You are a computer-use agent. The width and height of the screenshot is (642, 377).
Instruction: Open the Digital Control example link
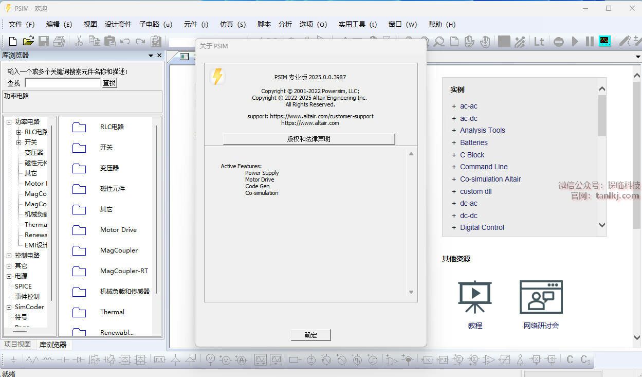[482, 227]
